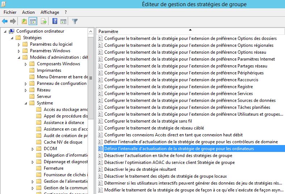Expand the Dépannage et diagnostics node
The image size is (285, 194).
pyautogui.click(x=33, y=162)
